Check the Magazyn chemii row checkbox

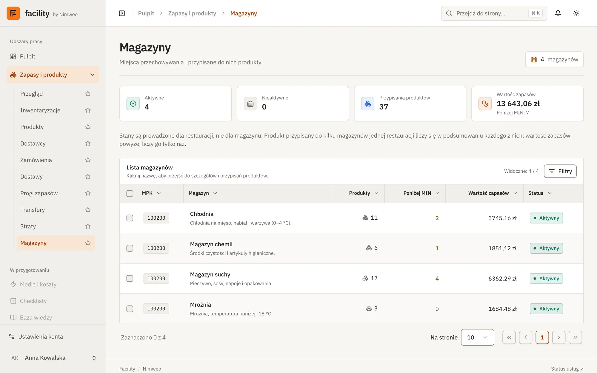click(x=130, y=248)
